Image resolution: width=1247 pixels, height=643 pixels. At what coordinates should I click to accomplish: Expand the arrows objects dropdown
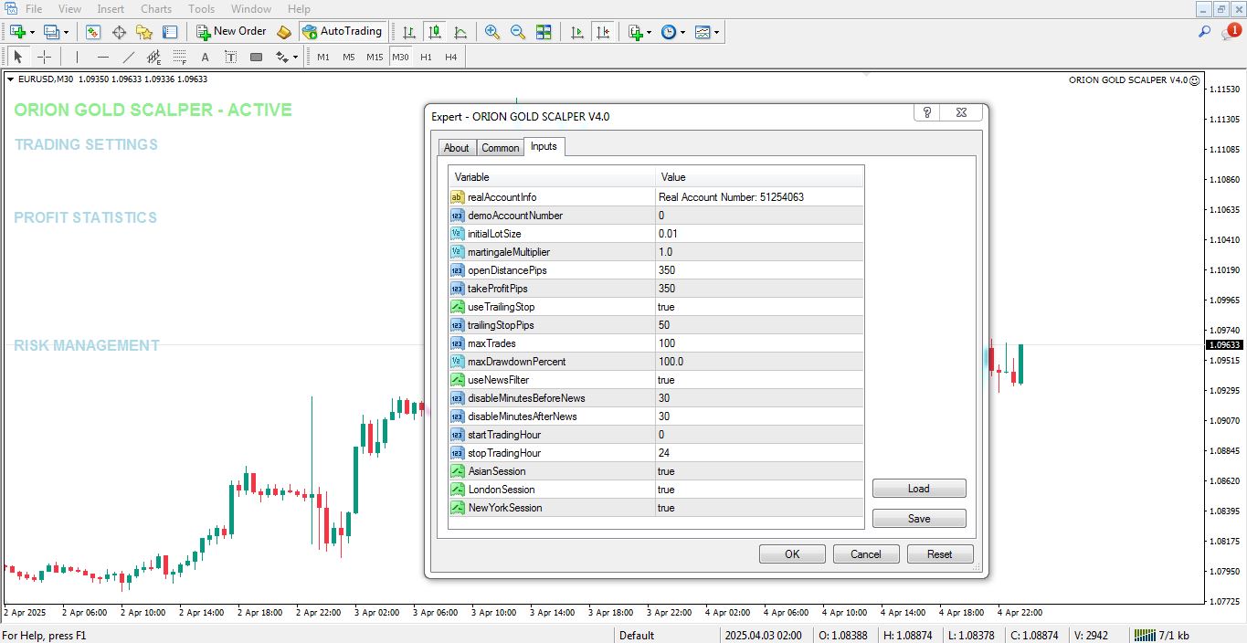click(295, 58)
